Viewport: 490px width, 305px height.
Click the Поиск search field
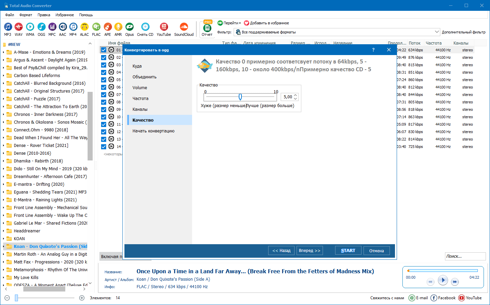(465, 256)
